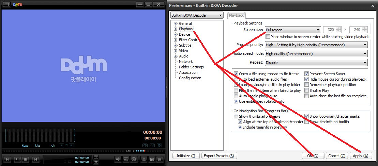Increase the 320 width stepper
Screen dimensions: 378x166
coord(339,28)
